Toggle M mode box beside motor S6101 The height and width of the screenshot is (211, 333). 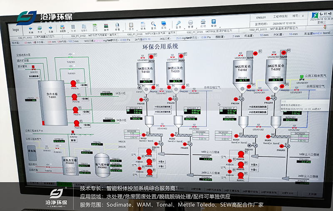click(x=260, y=51)
